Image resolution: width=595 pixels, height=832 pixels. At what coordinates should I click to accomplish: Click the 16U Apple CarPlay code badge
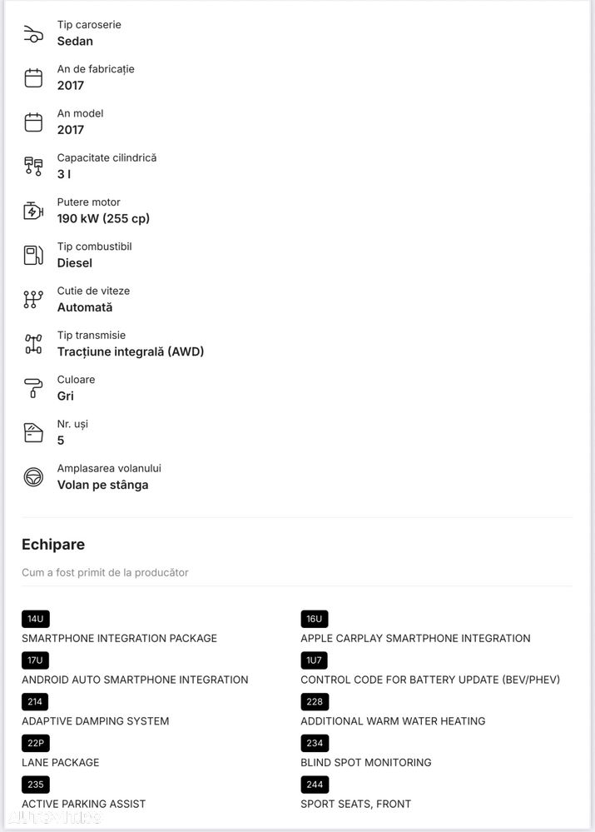315,619
